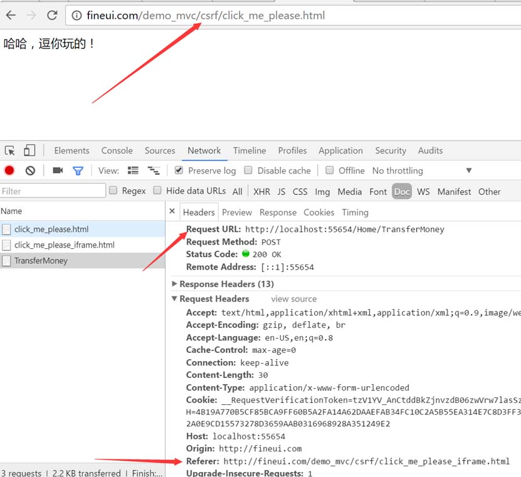
Task: Click the 2.2 KB transferred status text
Action: coord(87,473)
